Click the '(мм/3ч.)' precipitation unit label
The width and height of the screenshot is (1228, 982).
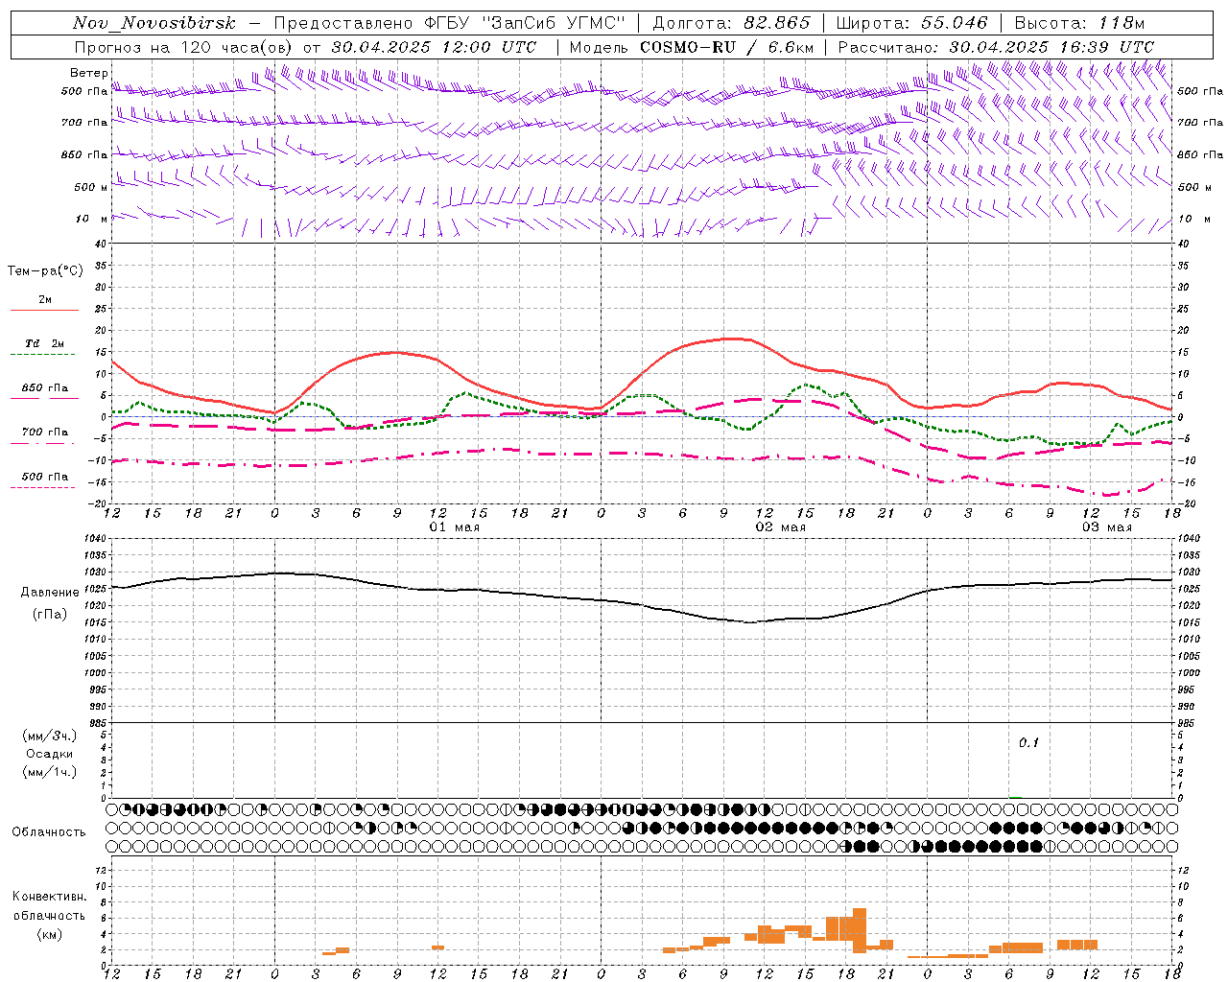click(50, 736)
